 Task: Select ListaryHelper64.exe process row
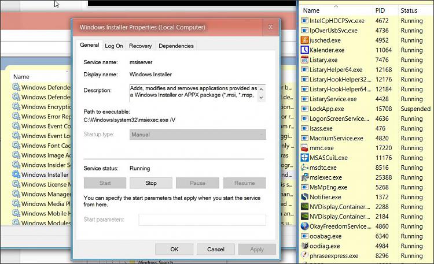pyautogui.click(x=366, y=70)
